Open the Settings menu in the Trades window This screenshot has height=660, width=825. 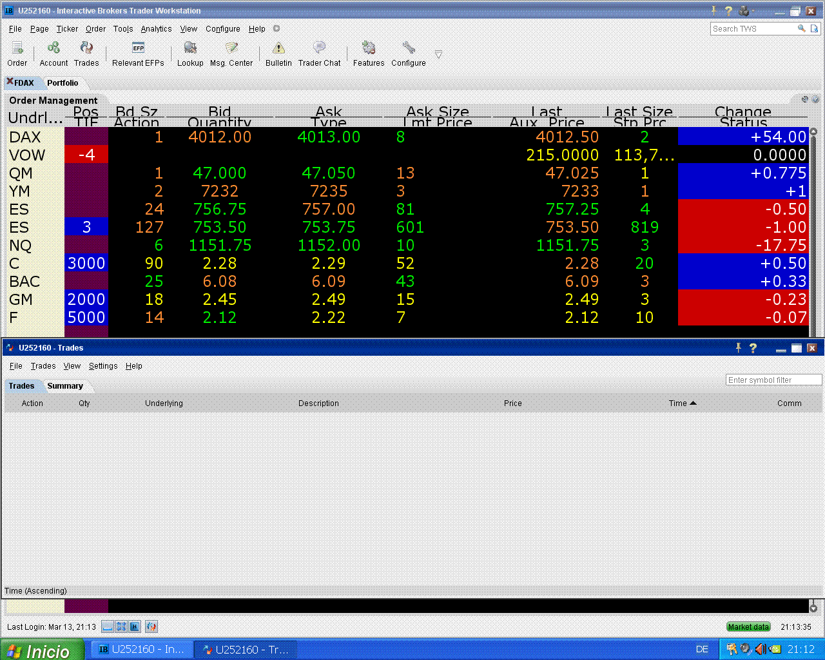(103, 366)
